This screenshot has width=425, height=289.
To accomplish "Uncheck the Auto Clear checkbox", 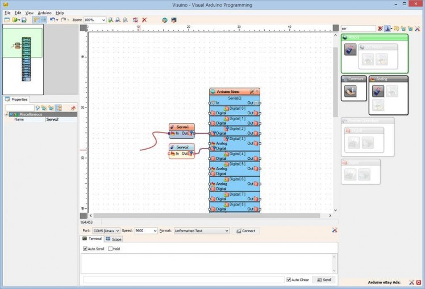I will (289, 280).
